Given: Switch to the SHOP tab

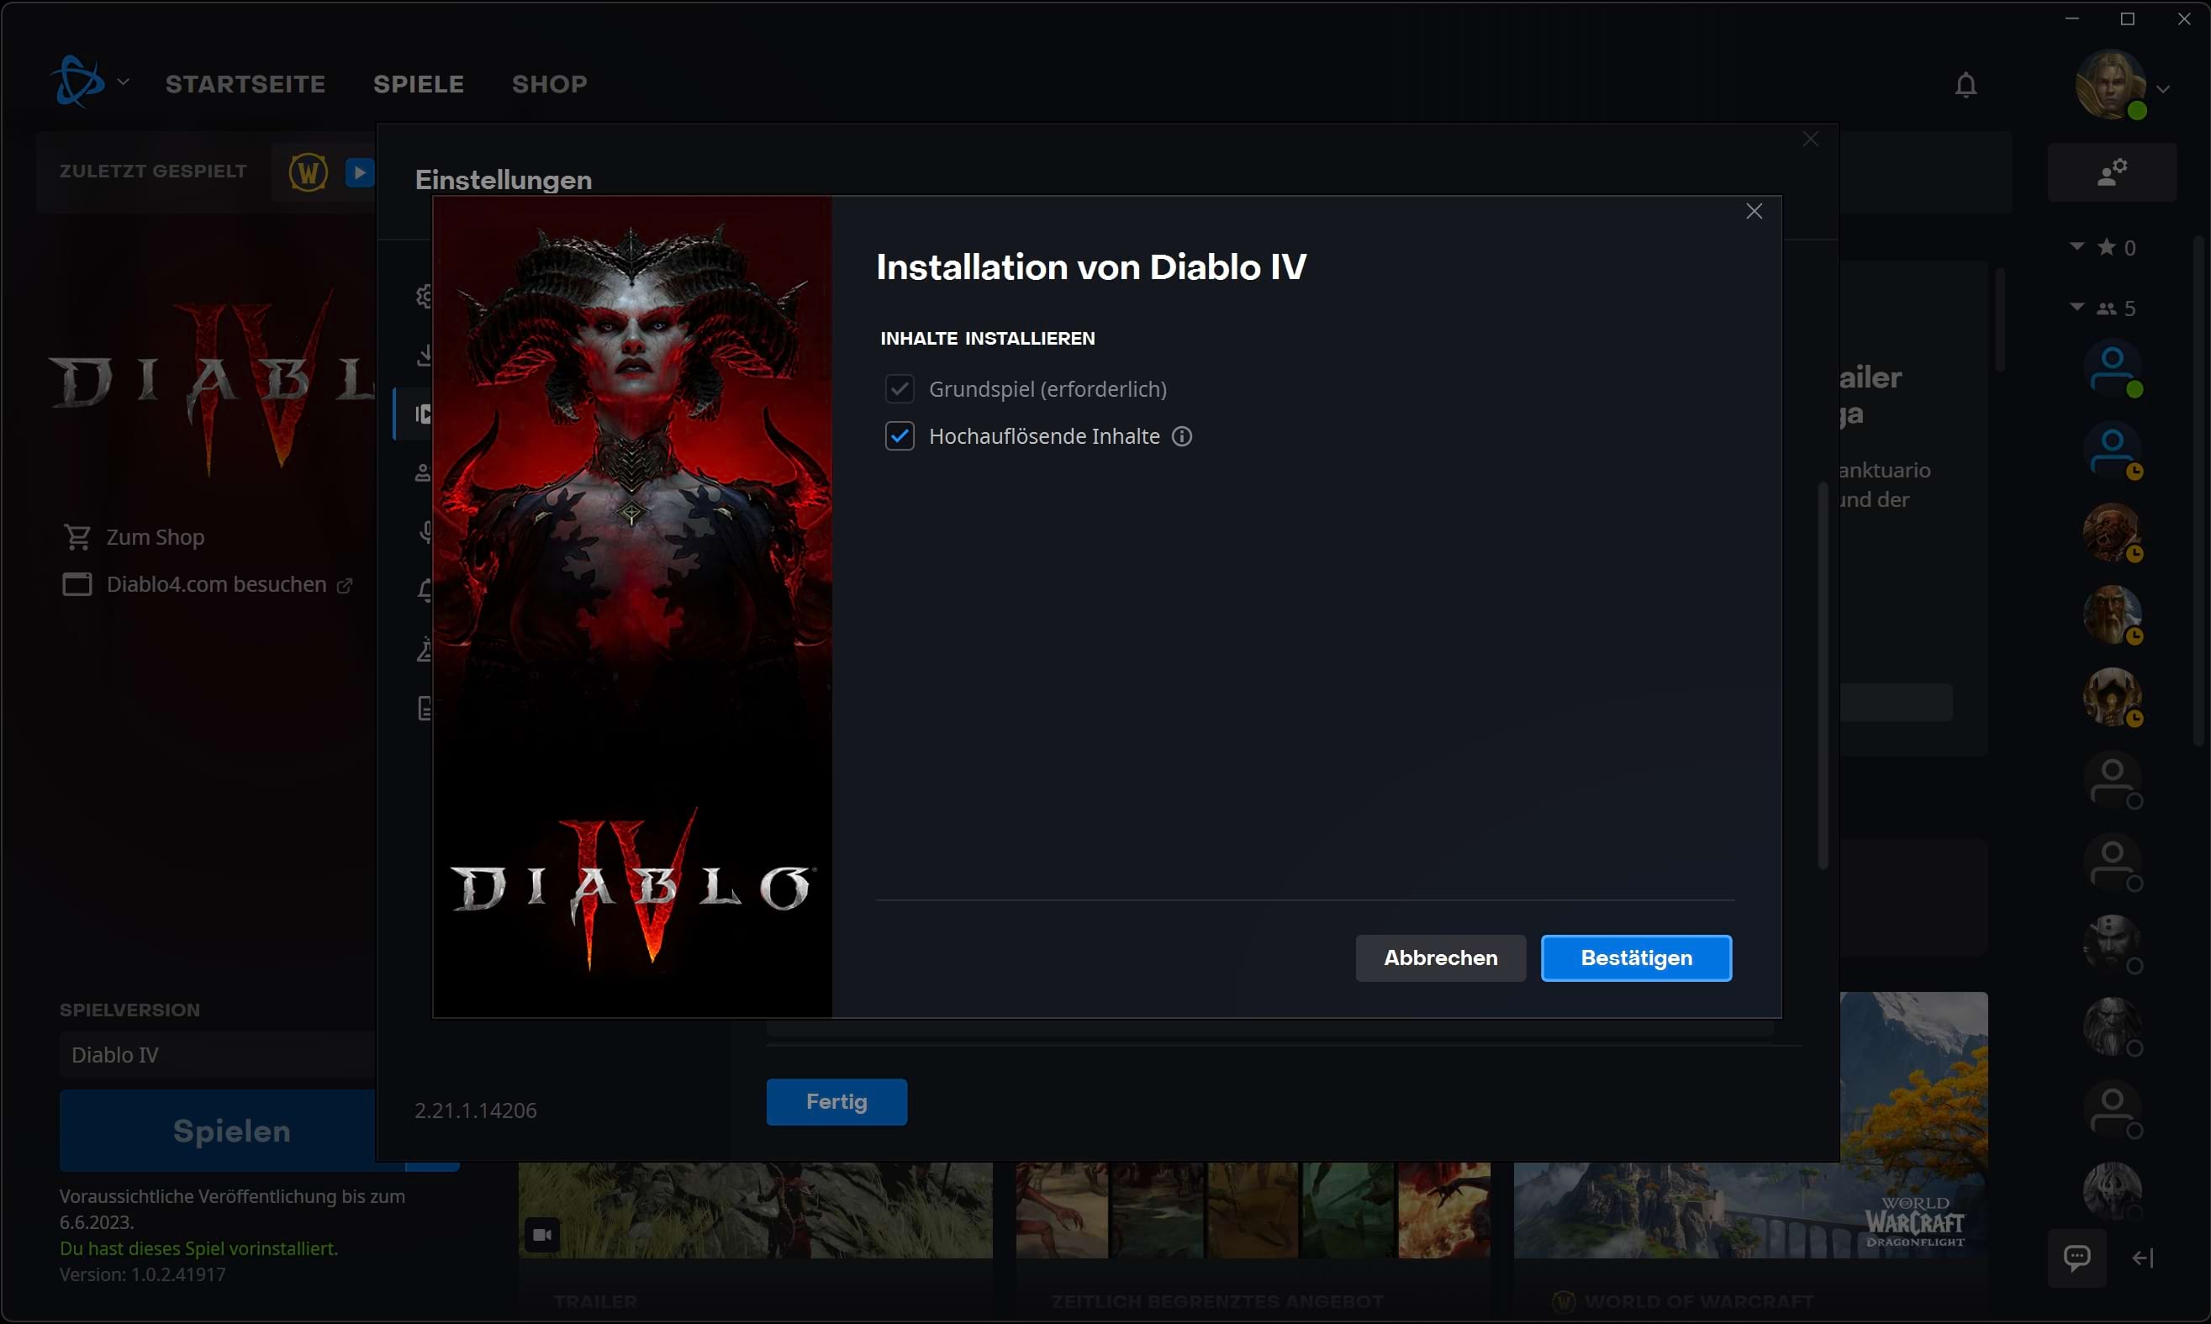Looking at the screenshot, I should (x=550, y=84).
